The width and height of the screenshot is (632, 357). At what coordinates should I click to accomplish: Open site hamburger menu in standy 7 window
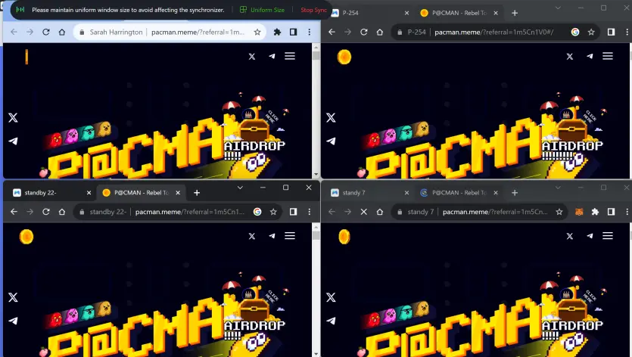tap(608, 236)
